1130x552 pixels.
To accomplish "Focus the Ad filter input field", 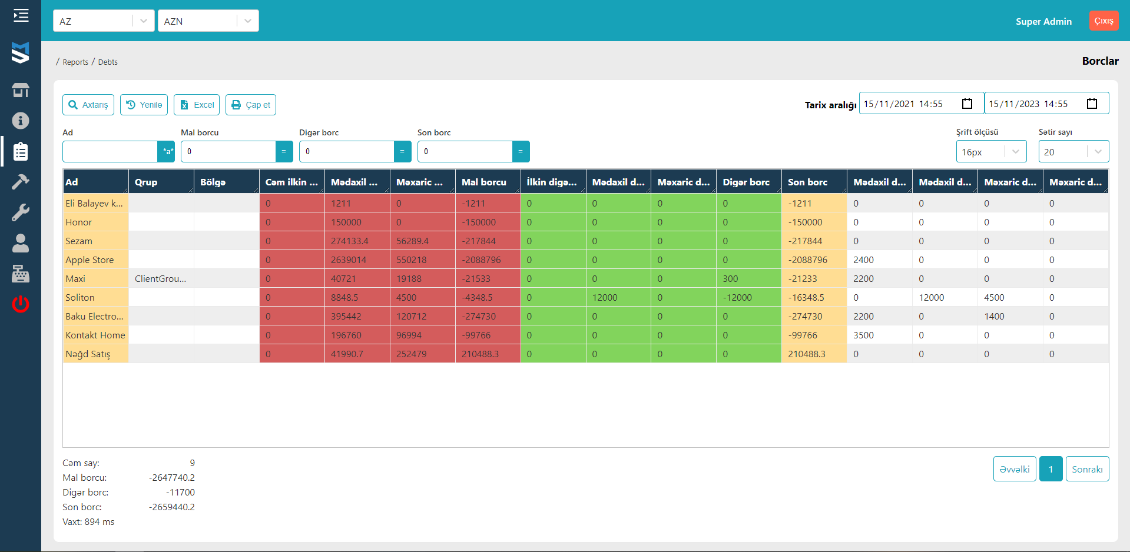I will pos(110,151).
